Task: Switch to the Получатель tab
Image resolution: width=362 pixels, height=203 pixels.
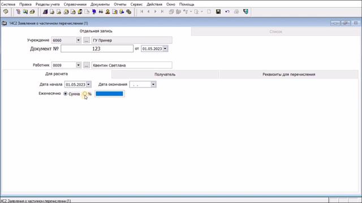Action: [165, 74]
